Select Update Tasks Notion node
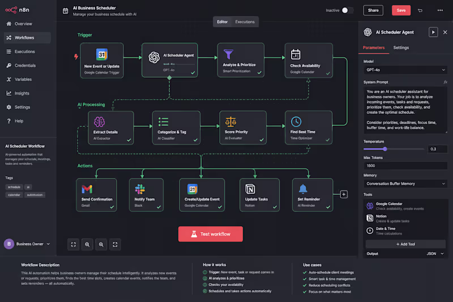 [x=259, y=195]
